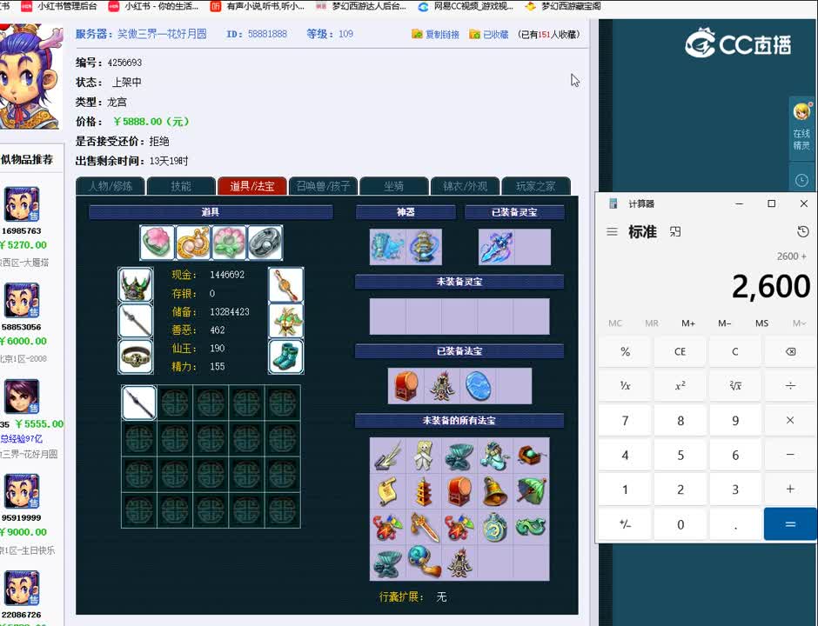
Task: Click the calculator backspace button
Action: point(790,352)
